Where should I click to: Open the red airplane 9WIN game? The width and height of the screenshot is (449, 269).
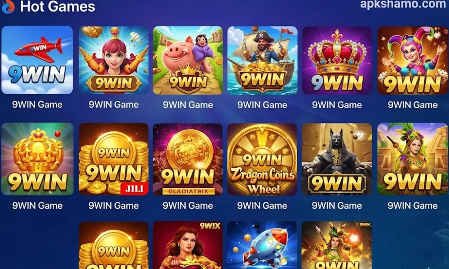[x=37, y=60]
